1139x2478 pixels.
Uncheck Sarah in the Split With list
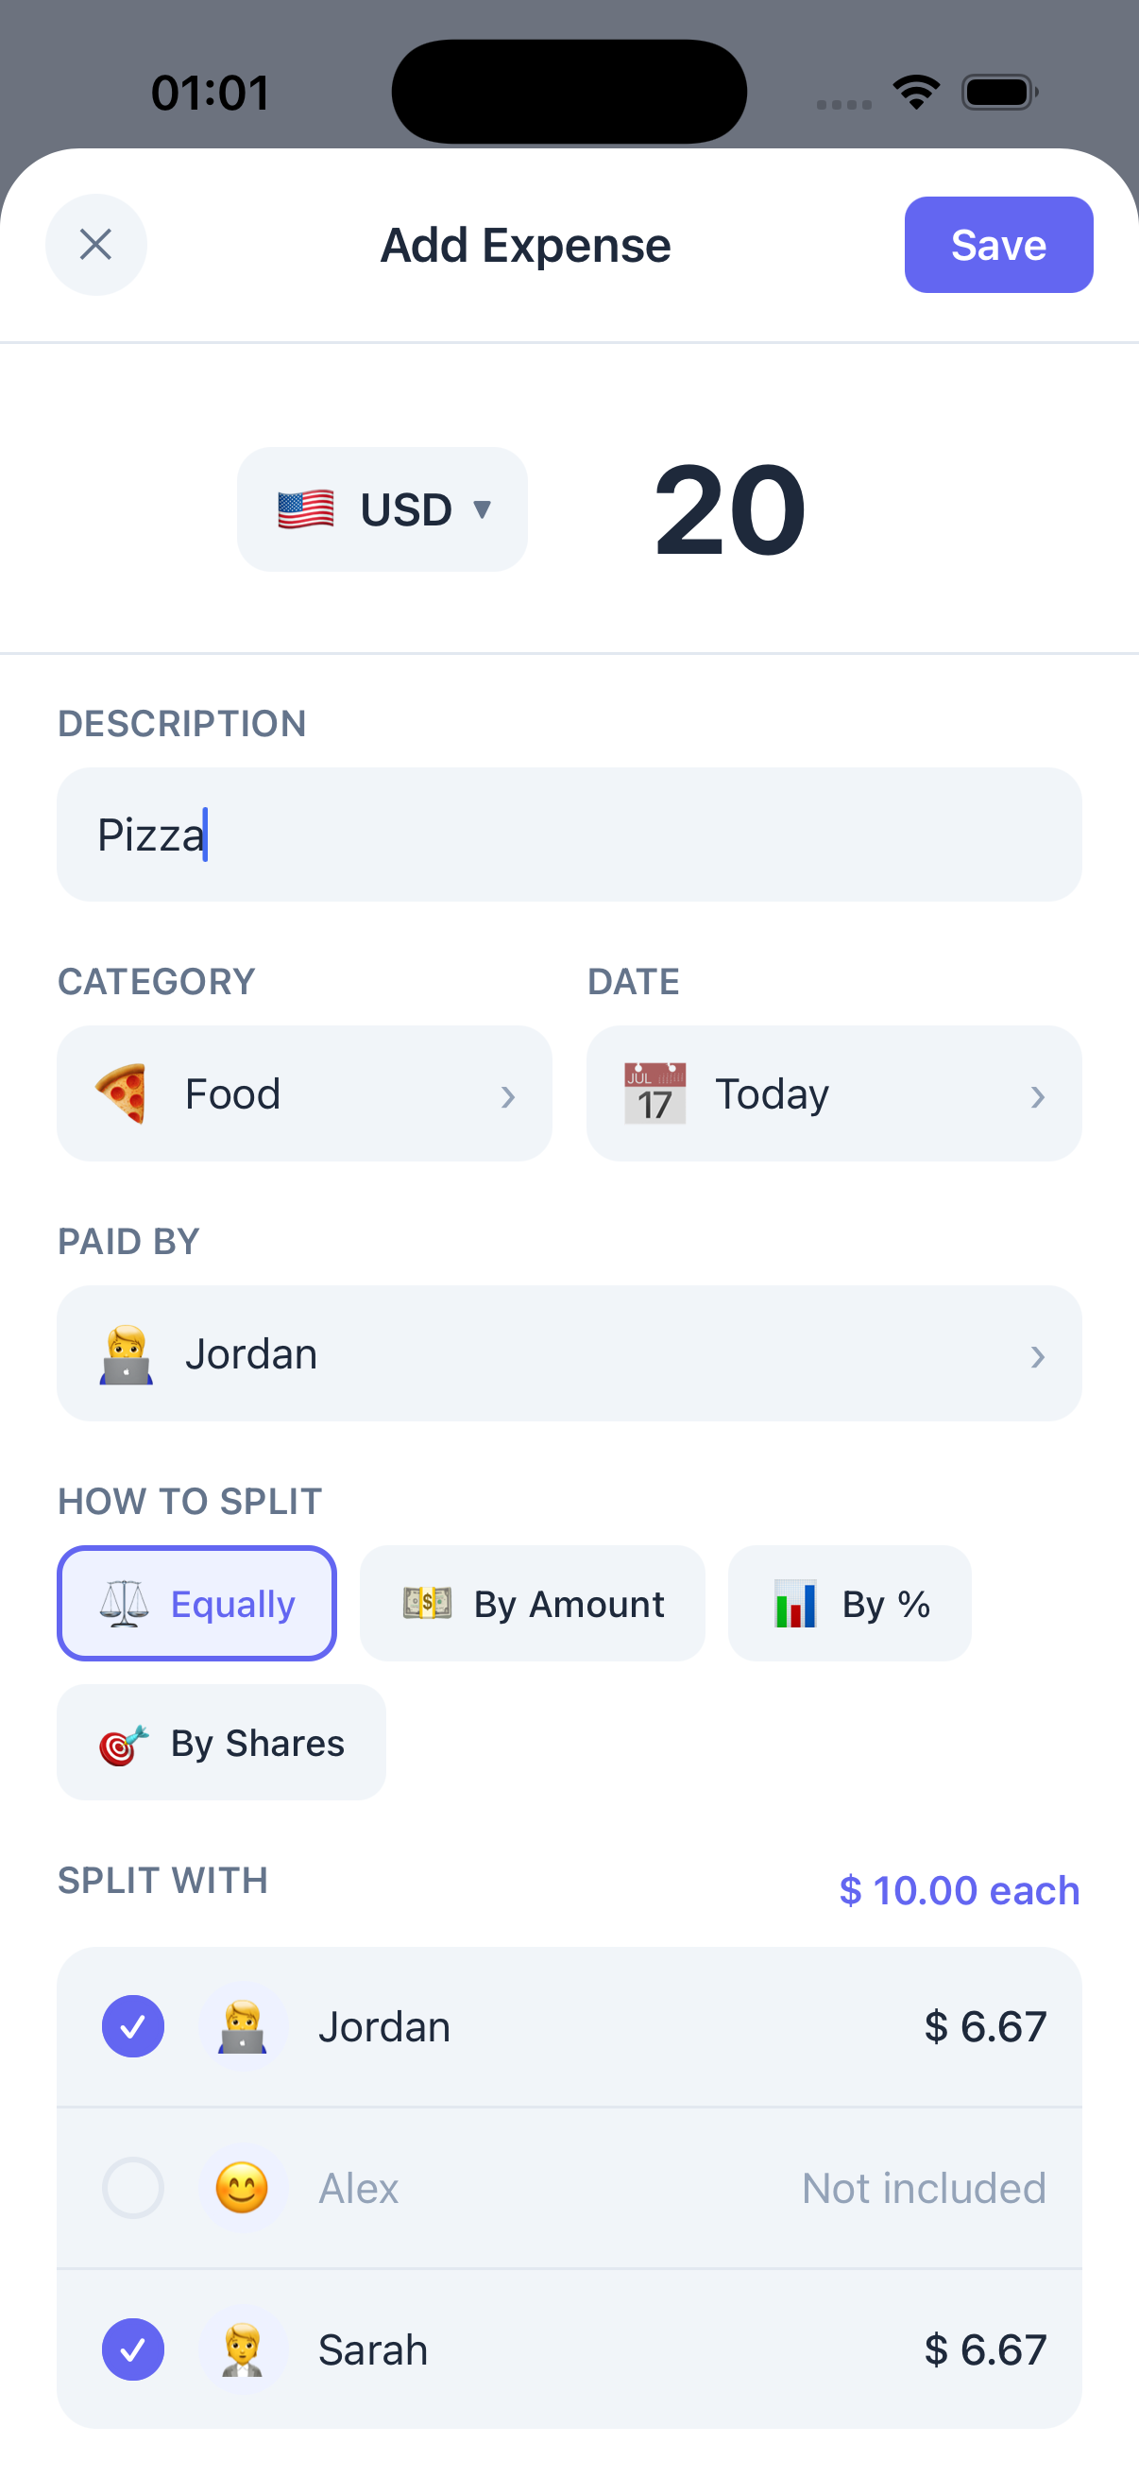[x=132, y=2350]
